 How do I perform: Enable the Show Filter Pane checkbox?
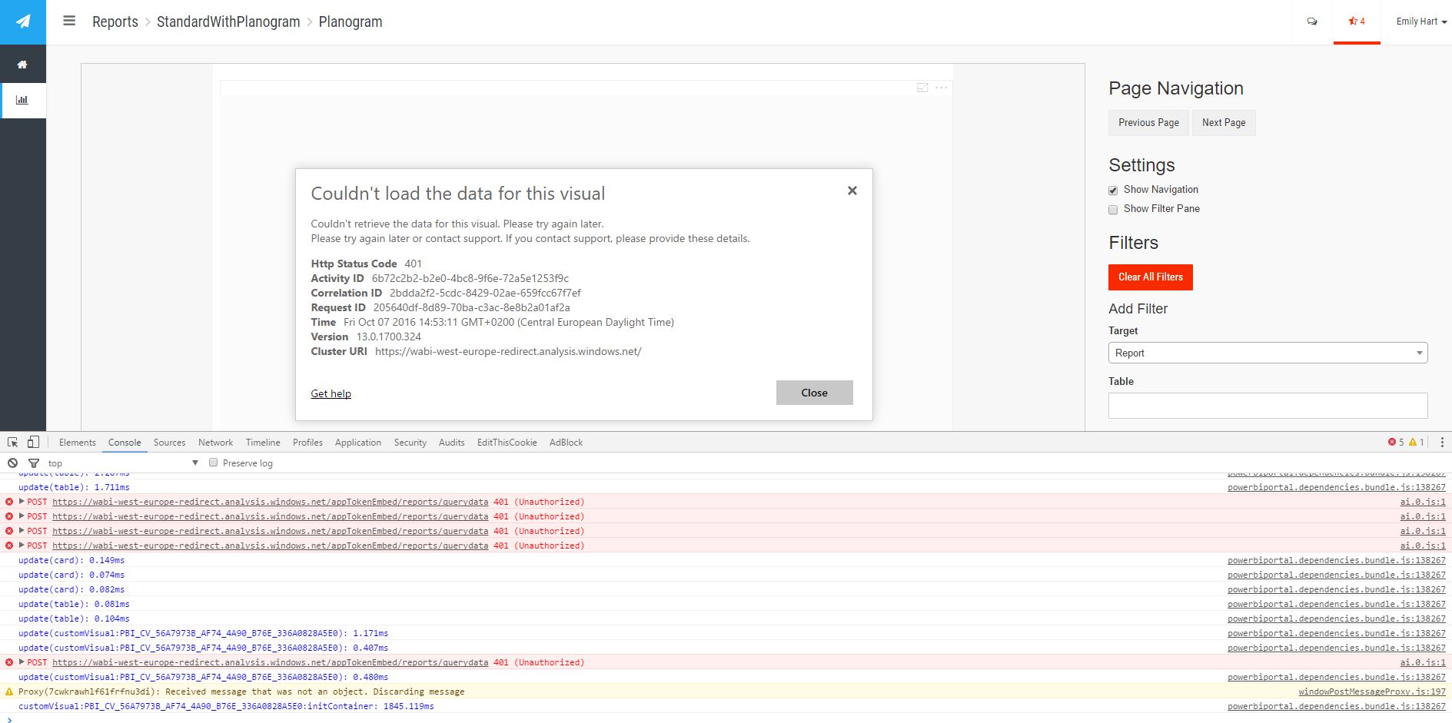point(1113,210)
